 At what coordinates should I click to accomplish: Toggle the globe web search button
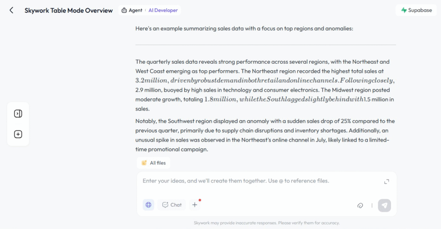point(149,205)
